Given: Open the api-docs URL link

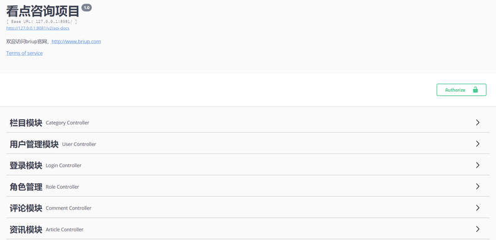Looking at the screenshot, I should 38,28.
